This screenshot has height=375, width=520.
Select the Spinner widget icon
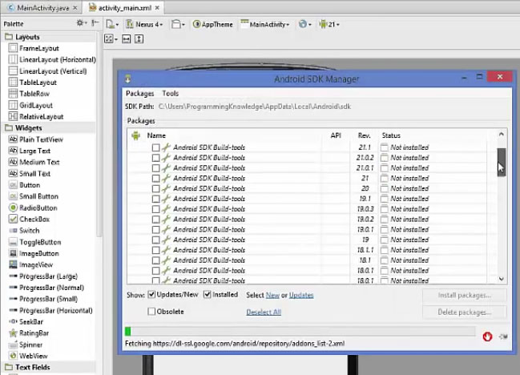pyautogui.click(x=13, y=345)
